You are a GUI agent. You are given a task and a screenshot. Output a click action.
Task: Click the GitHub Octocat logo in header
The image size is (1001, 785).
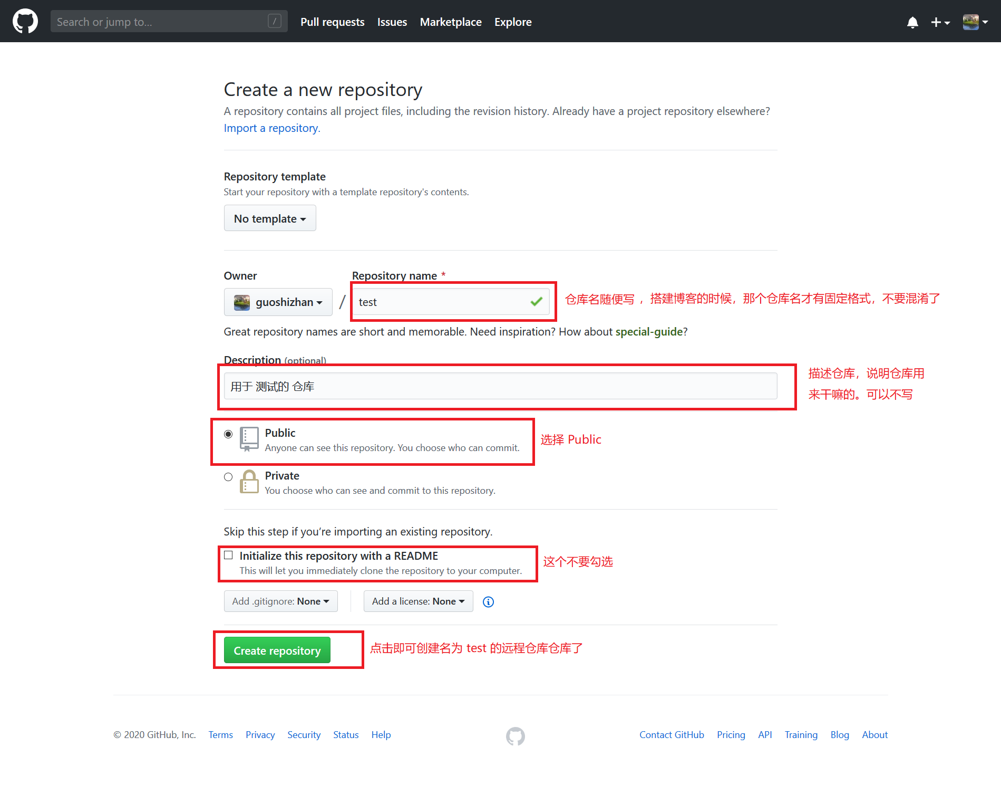coord(25,22)
